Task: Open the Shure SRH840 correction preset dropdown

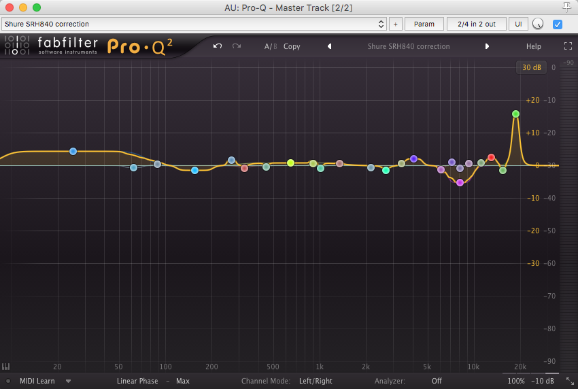Action: point(194,24)
